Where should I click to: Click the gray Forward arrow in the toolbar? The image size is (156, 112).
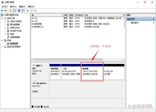click(x=6, y=11)
